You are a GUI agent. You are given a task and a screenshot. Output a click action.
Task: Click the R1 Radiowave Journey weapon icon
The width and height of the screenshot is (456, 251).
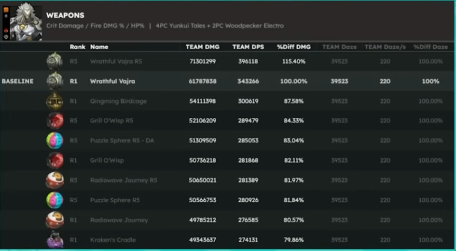55,220
